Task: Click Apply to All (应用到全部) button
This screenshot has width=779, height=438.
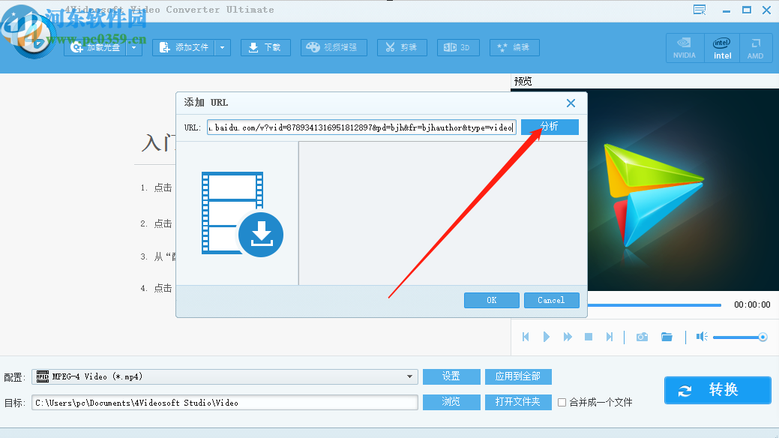Action: pyautogui.click(x=518, y=376)
